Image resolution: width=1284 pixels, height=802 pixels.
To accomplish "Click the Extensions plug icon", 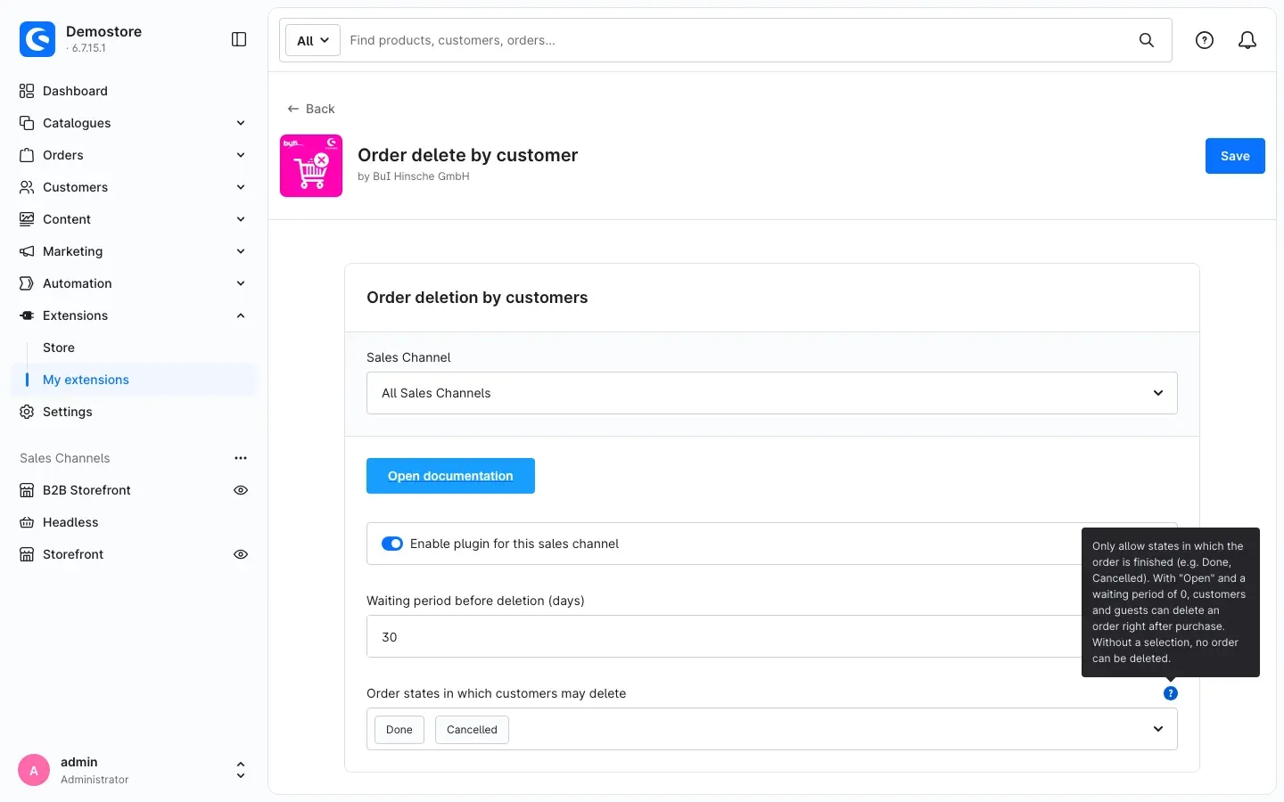I will coord(27,315).
